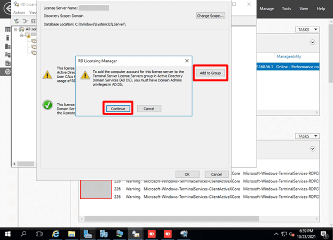The width and height of the screenshot is (333, 240).
Task: Click the Manageability column header
Action: [289, 56]
